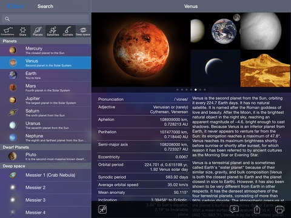Click the Venus title in header
The width and height of the screenshot is (291, 218).
pos(191,6)
